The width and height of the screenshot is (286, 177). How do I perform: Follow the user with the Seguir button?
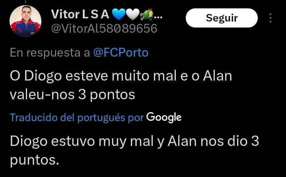pos(222,18)
